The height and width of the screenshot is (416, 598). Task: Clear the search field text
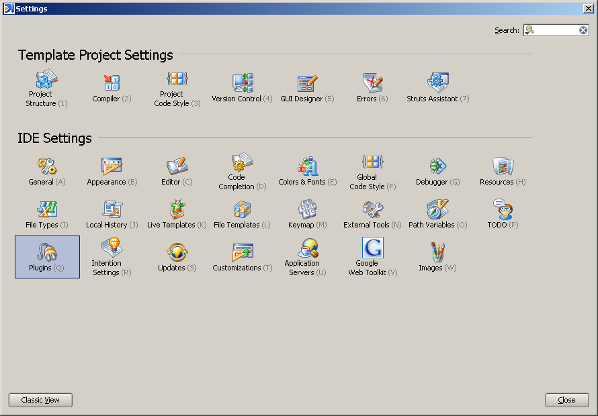point(583,30)
